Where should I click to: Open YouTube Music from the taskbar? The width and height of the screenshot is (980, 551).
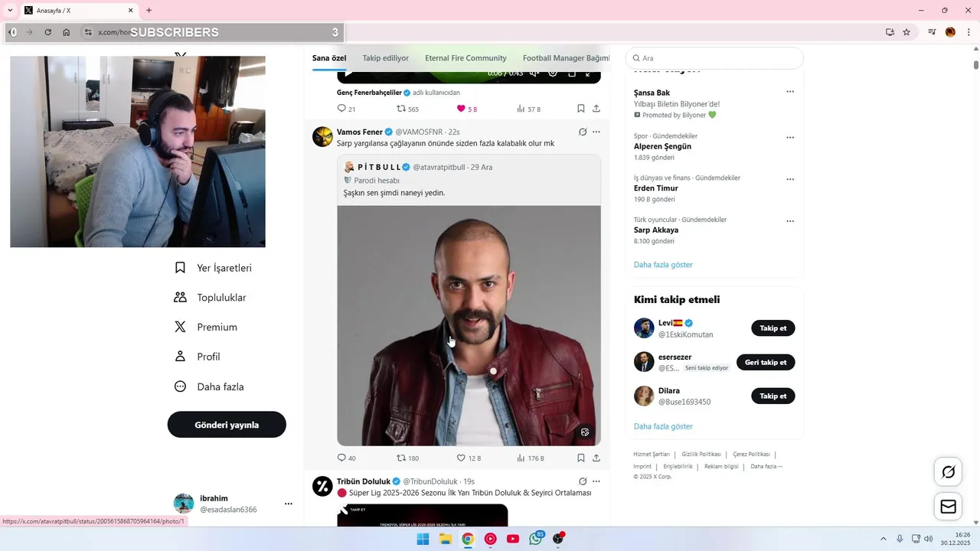pos(491,539)
